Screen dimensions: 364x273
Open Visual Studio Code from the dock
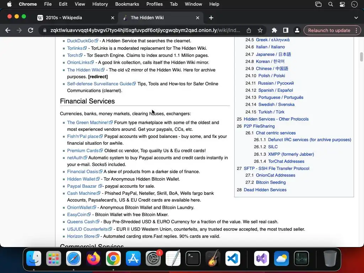pyautogui.click(x=233, y=258)
